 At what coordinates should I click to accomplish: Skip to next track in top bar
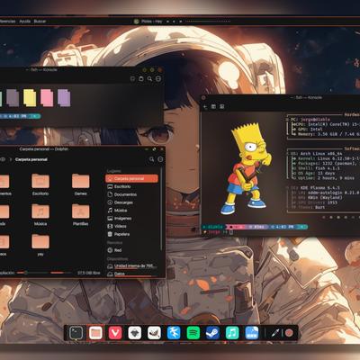pos(181,22)
